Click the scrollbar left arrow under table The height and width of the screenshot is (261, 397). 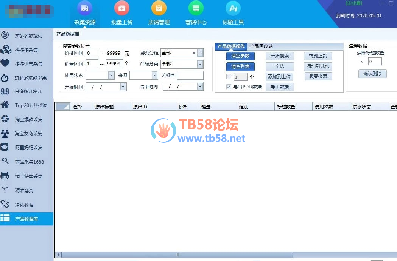click(x=58, y=255)
